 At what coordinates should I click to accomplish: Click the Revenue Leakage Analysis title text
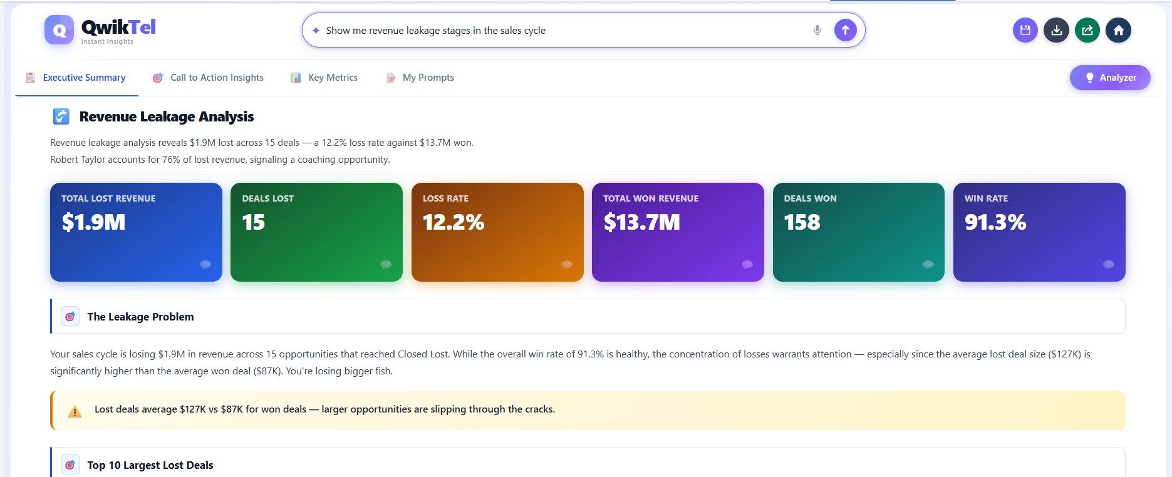point(167,116)
